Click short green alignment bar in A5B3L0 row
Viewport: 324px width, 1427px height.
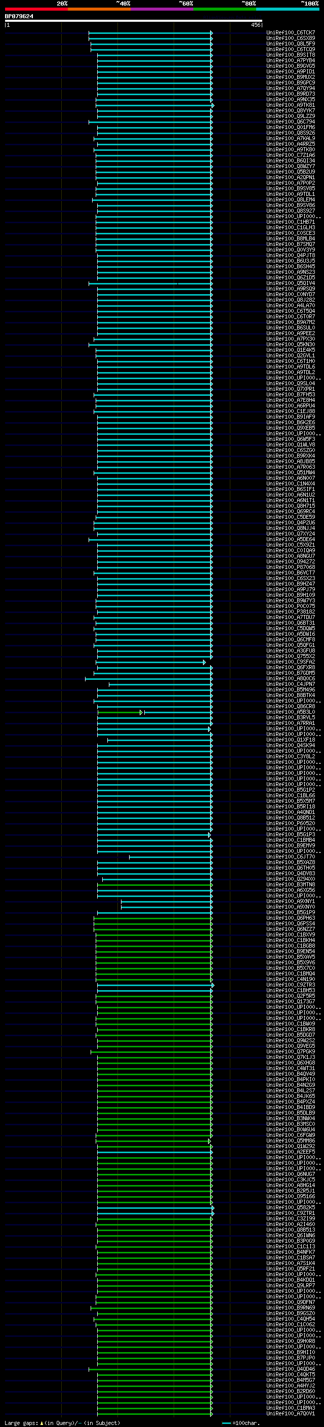point(119,712)
